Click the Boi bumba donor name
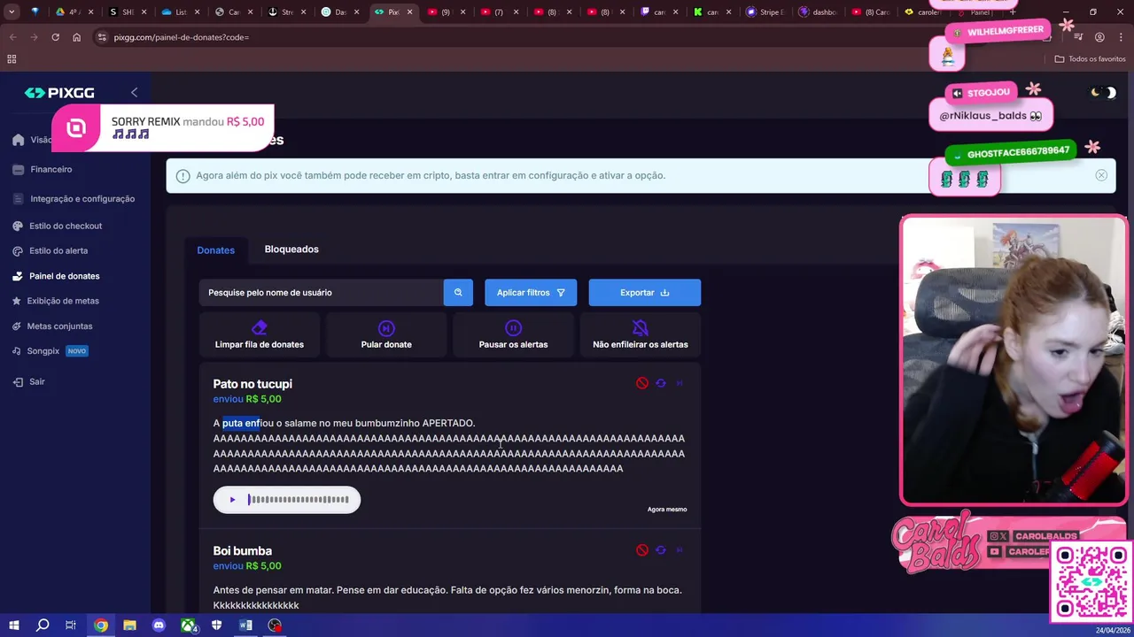 click(x=243, y=551)
